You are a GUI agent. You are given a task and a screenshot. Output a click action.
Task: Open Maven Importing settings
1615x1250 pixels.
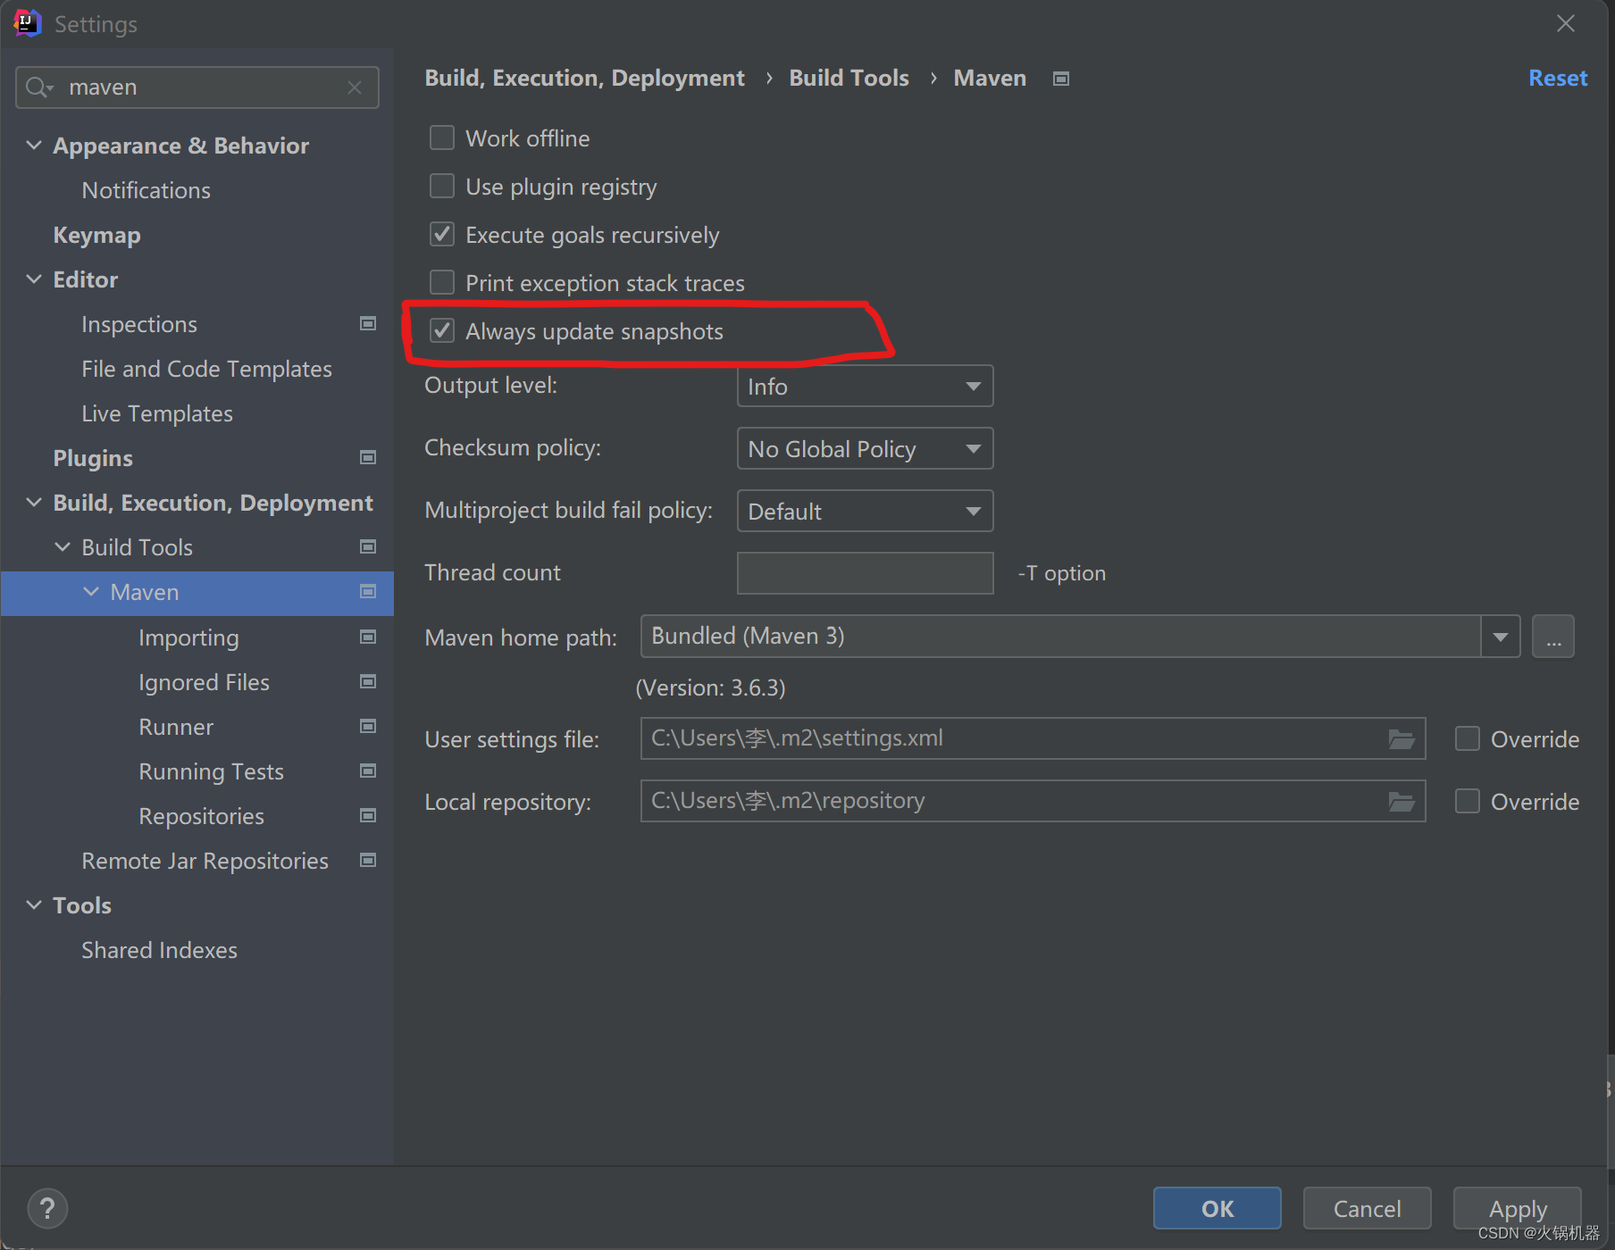click(188, 637)
